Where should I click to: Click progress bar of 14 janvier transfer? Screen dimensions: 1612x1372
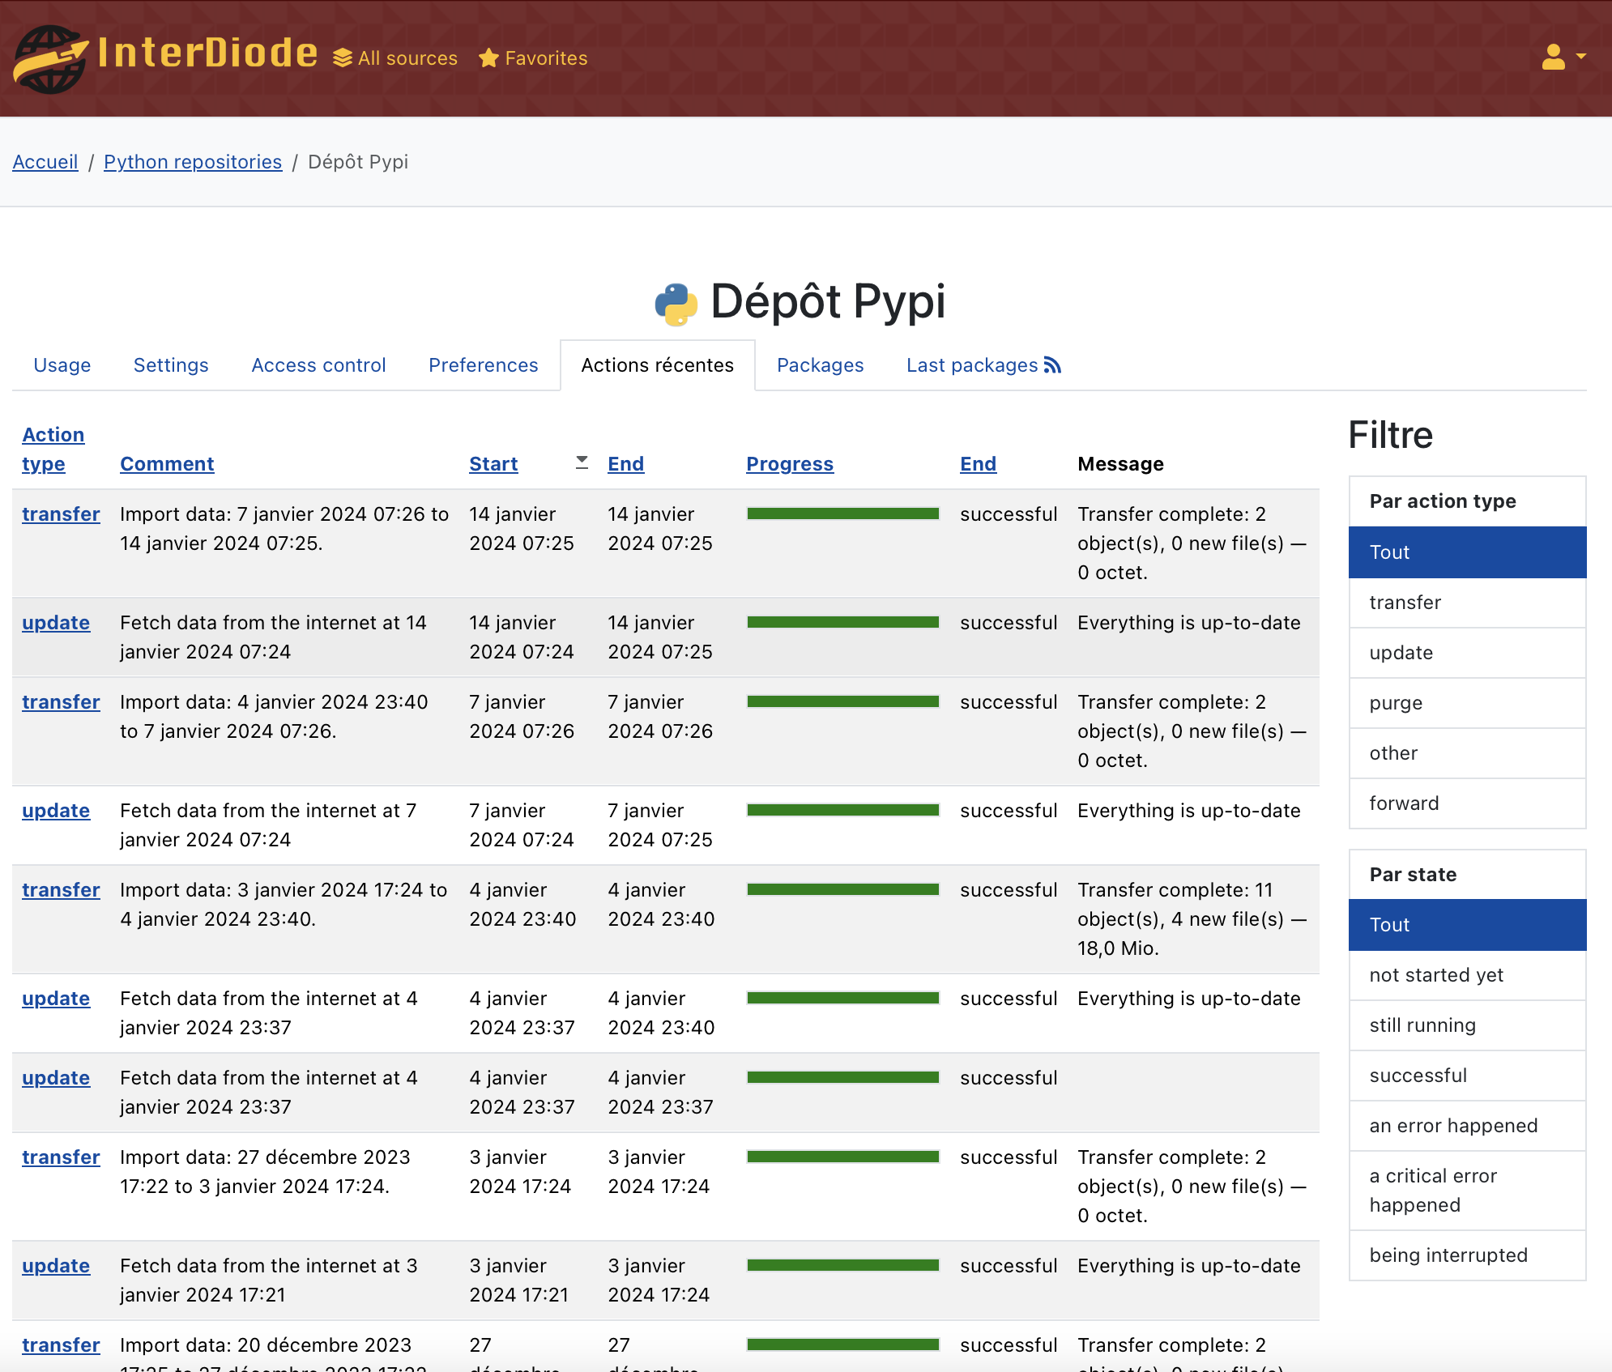842,513
